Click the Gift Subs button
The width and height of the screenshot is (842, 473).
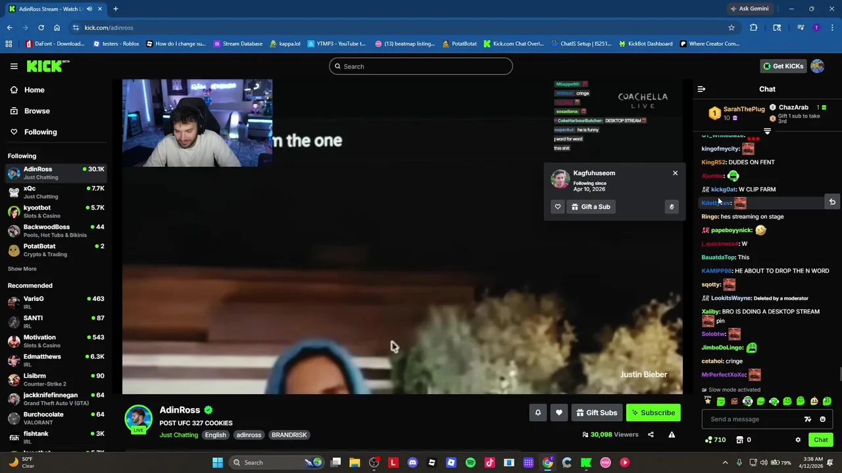coord(597,413)
